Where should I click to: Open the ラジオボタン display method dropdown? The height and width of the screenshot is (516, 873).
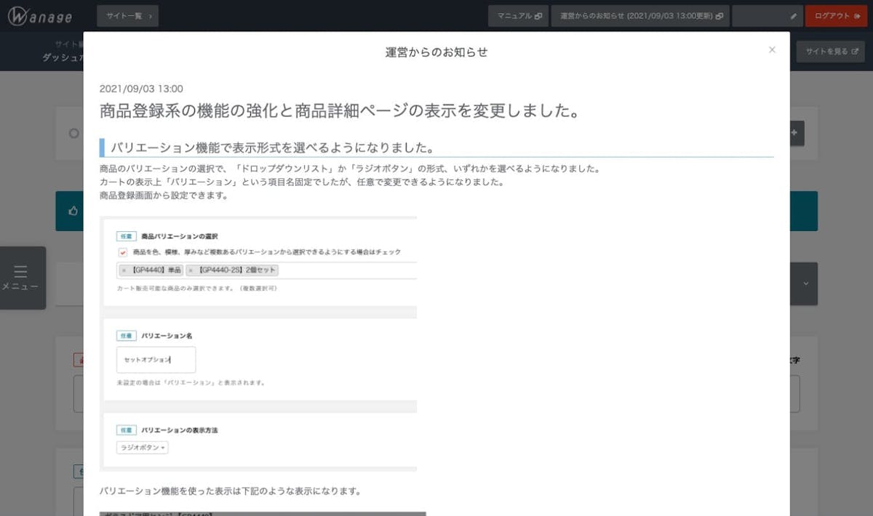point(143,448)
